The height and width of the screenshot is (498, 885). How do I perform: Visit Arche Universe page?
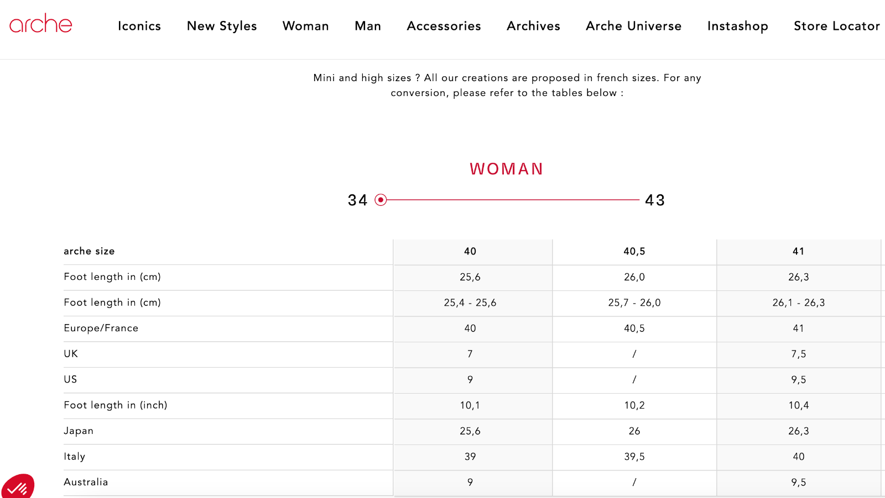[633, 26]
